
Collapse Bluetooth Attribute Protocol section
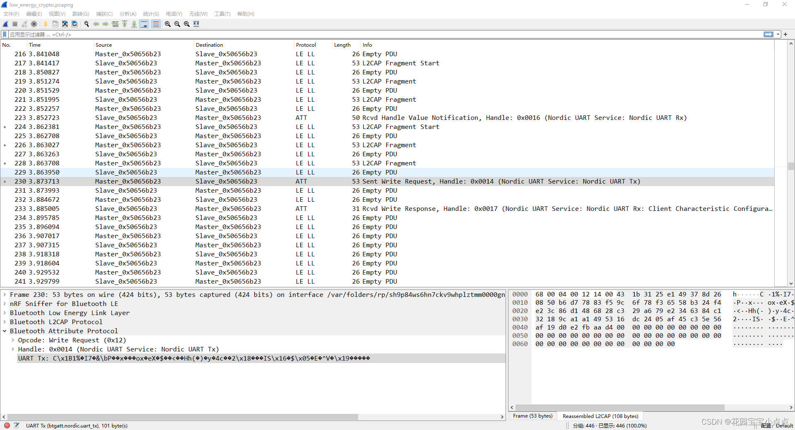[5, 331]
